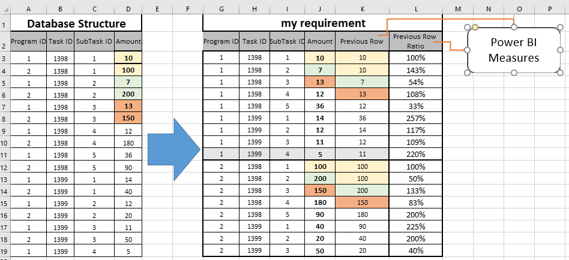Select cell K6 with orange previous 13

(362, 94)
